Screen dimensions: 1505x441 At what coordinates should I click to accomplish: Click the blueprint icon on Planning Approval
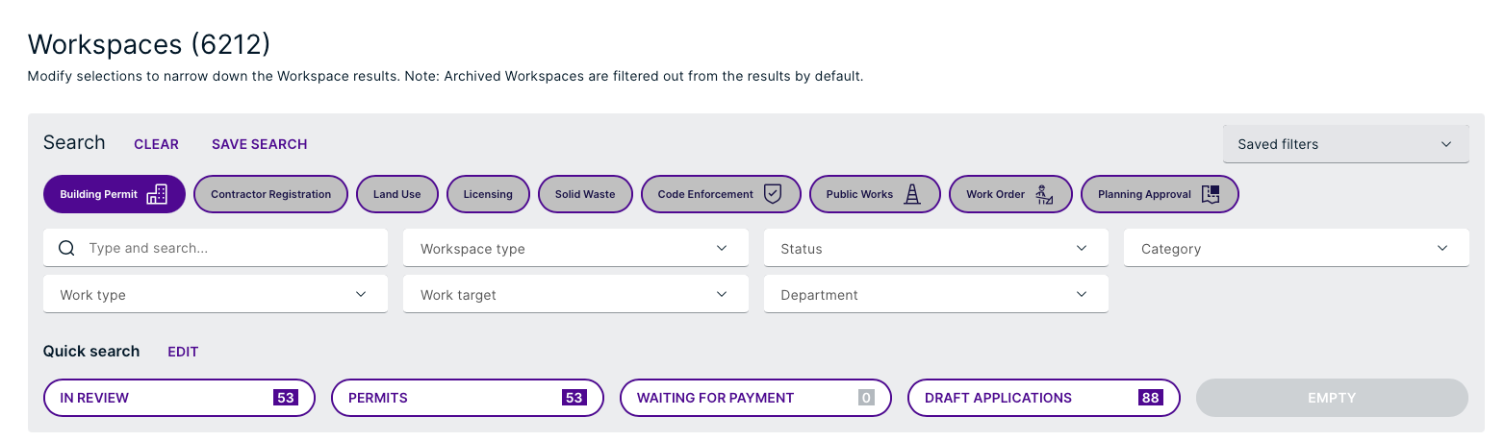click(x=1211, y=194)
